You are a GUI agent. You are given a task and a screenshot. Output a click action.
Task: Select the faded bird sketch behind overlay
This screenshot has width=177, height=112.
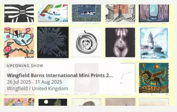pos(128,79)
